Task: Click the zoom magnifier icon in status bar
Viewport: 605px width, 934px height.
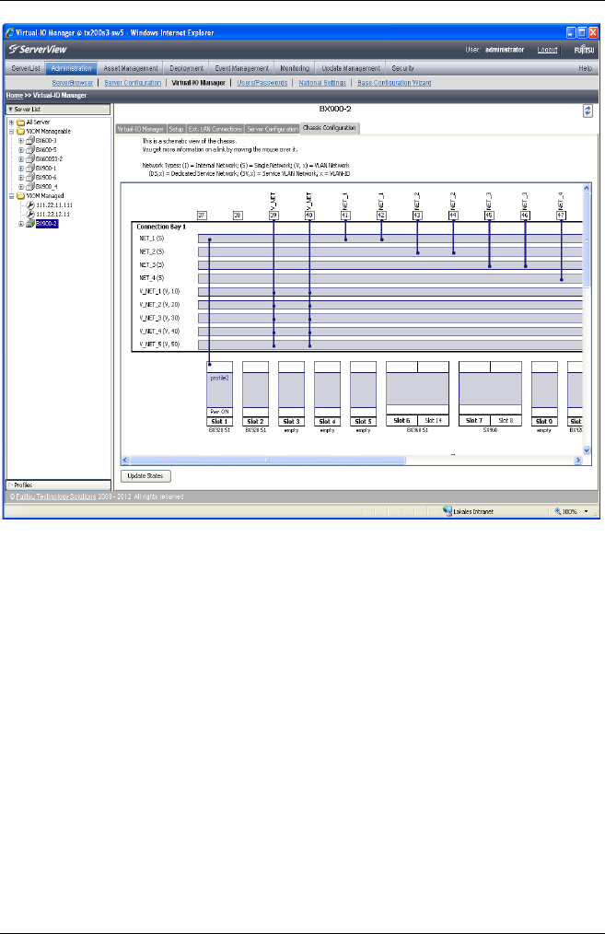Action: coord(558,511)
